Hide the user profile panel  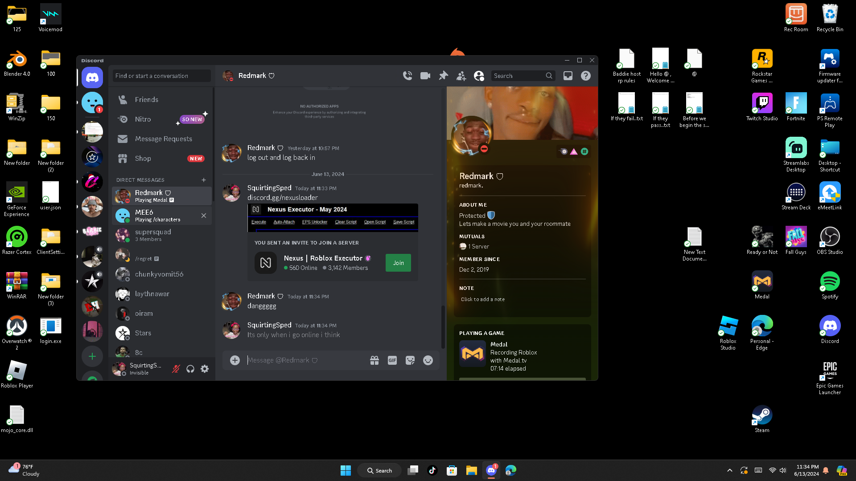click(479, 76)
